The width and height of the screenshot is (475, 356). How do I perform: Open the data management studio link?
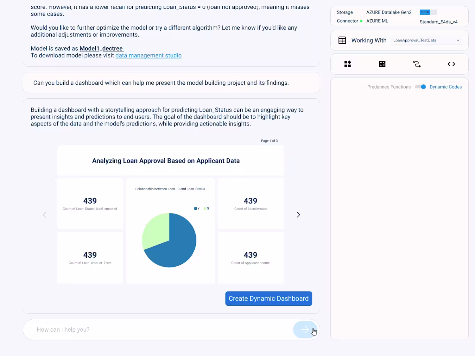(x=149, y=56)
